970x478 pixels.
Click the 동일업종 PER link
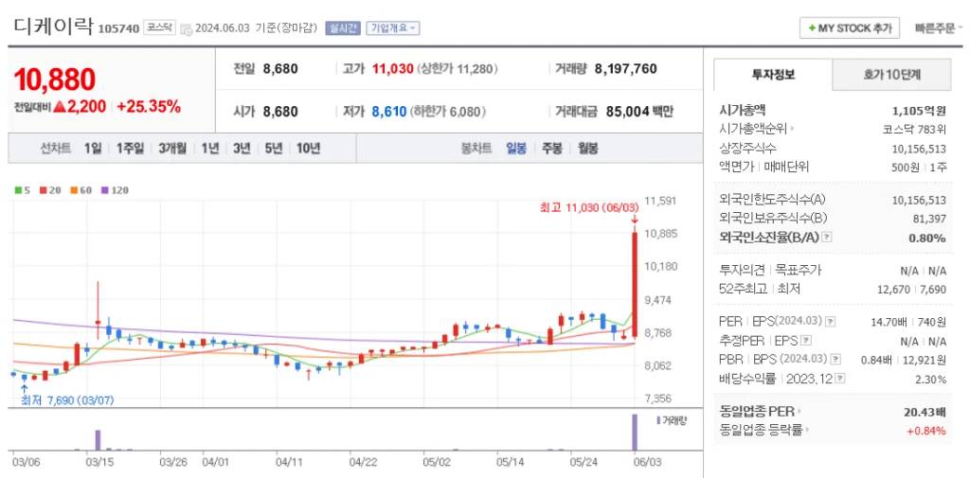757,411
